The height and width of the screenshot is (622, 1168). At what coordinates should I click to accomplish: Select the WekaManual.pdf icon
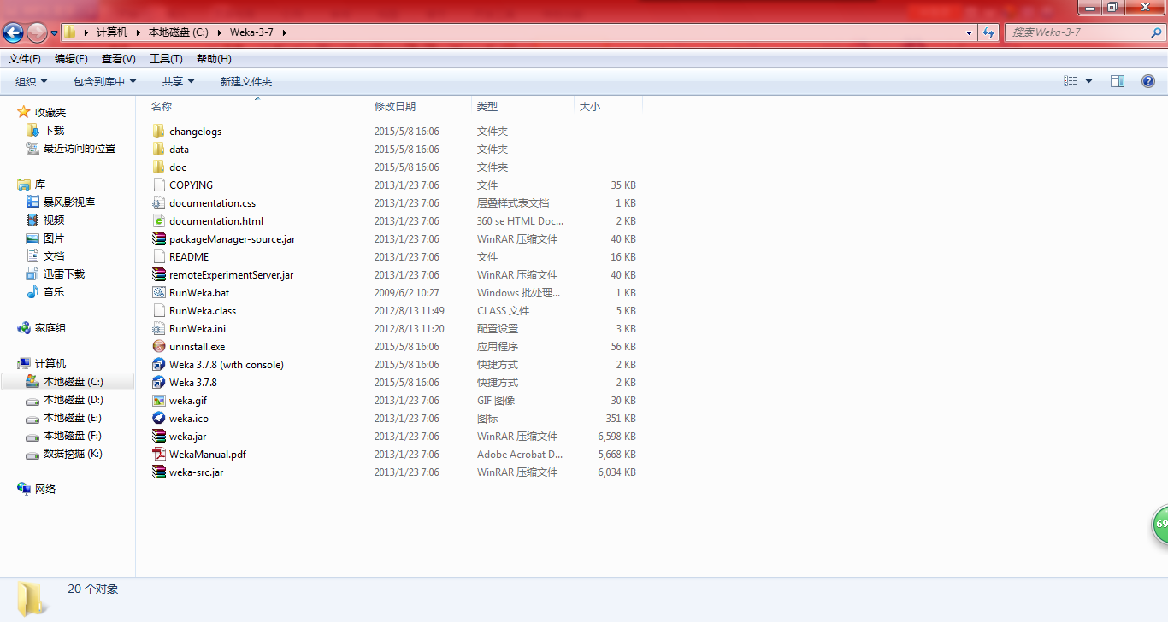tap(158, 455)
